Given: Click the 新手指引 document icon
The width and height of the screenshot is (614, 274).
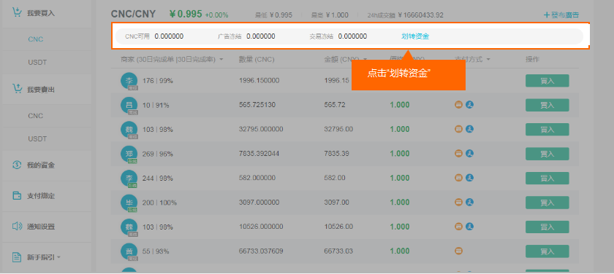Looking at the screenshot, I should pyautogui.click(x=17, y=257).
